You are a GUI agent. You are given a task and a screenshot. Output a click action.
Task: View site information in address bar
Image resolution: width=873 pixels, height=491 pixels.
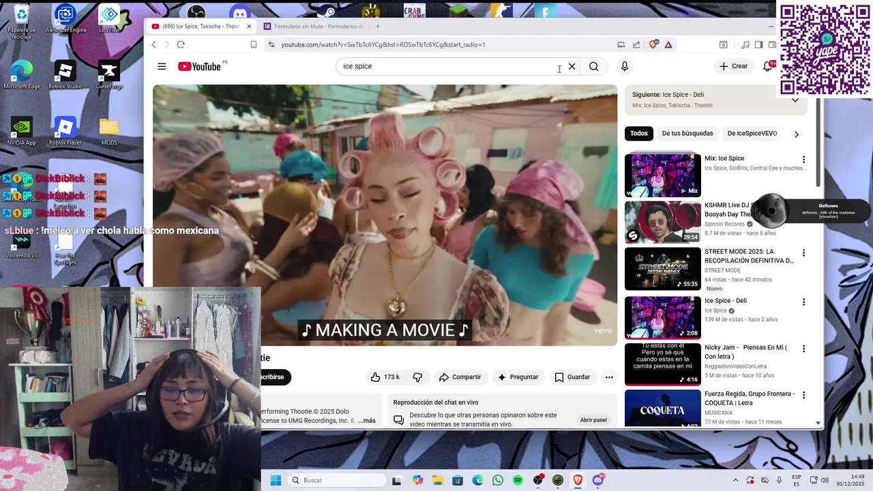(x=271, y=44)
